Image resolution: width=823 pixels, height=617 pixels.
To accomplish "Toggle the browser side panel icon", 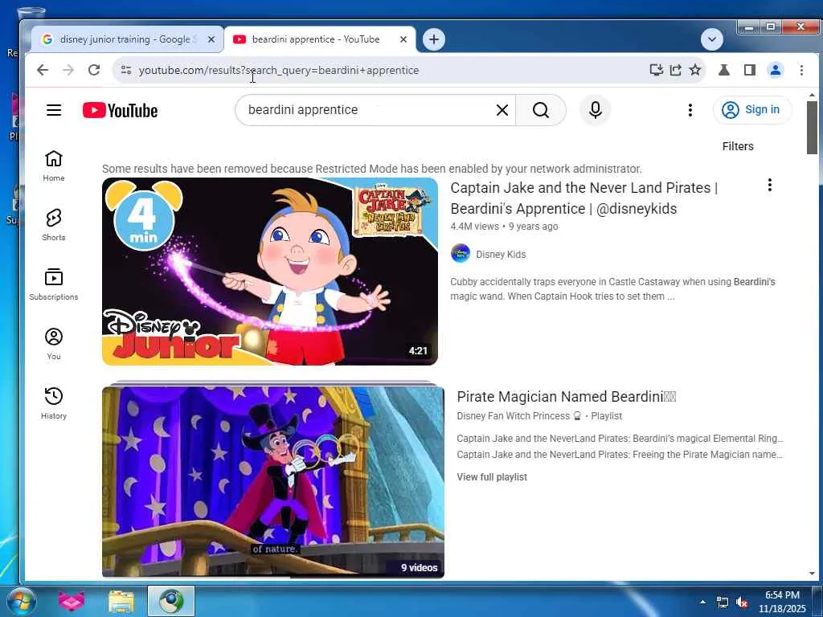I will pos(750,70).
